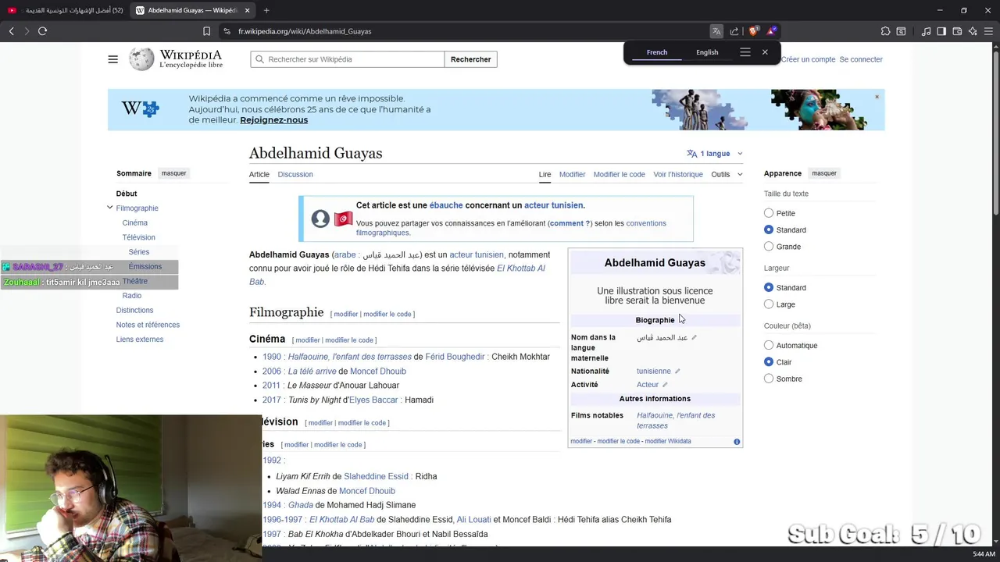Select the Large width option
Screen dimensions: 1000x562
pyautogui.click(x=769, y=304)
